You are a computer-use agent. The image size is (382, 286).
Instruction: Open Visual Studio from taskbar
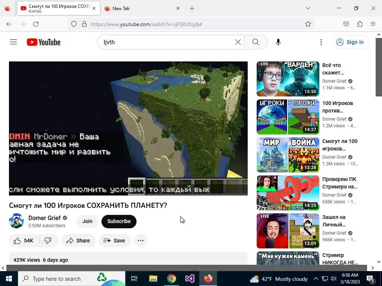tap(190, 279)
